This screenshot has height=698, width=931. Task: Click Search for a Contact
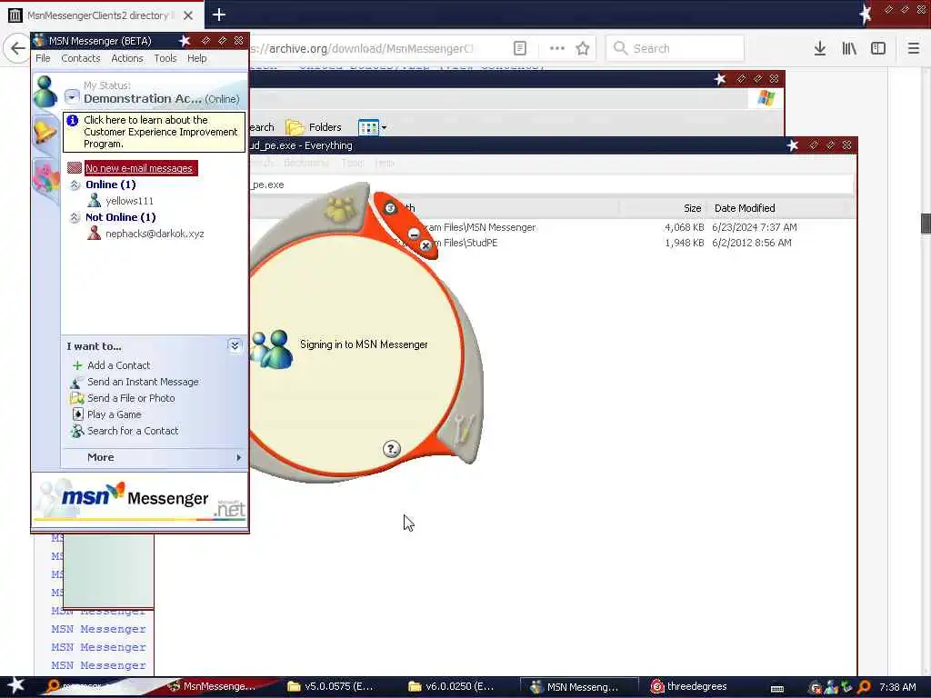pyautogui.click(x=133, y=431)
